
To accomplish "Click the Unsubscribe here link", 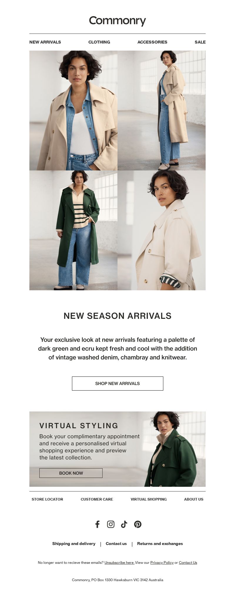I will 119,562.
